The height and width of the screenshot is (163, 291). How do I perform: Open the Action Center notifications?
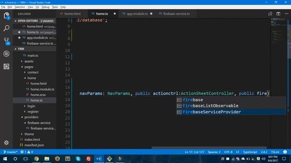(x=284, y=159)
